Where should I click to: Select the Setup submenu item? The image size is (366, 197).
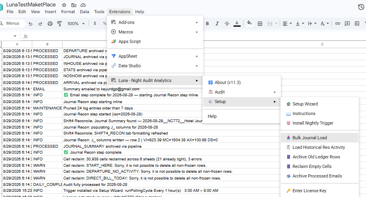point(241,101)
